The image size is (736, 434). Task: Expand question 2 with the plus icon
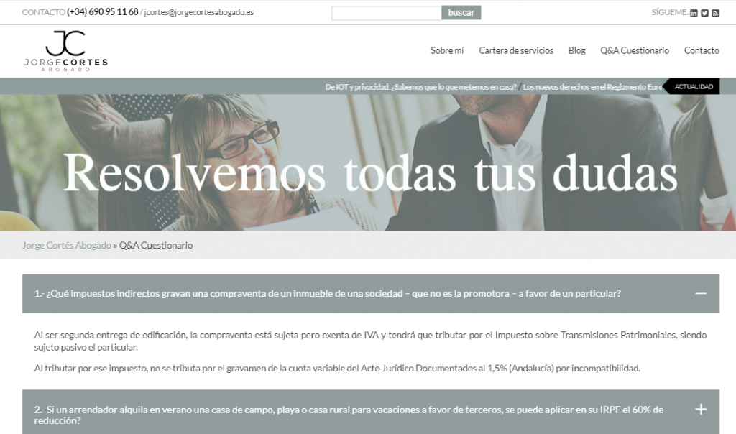point(701,409)
